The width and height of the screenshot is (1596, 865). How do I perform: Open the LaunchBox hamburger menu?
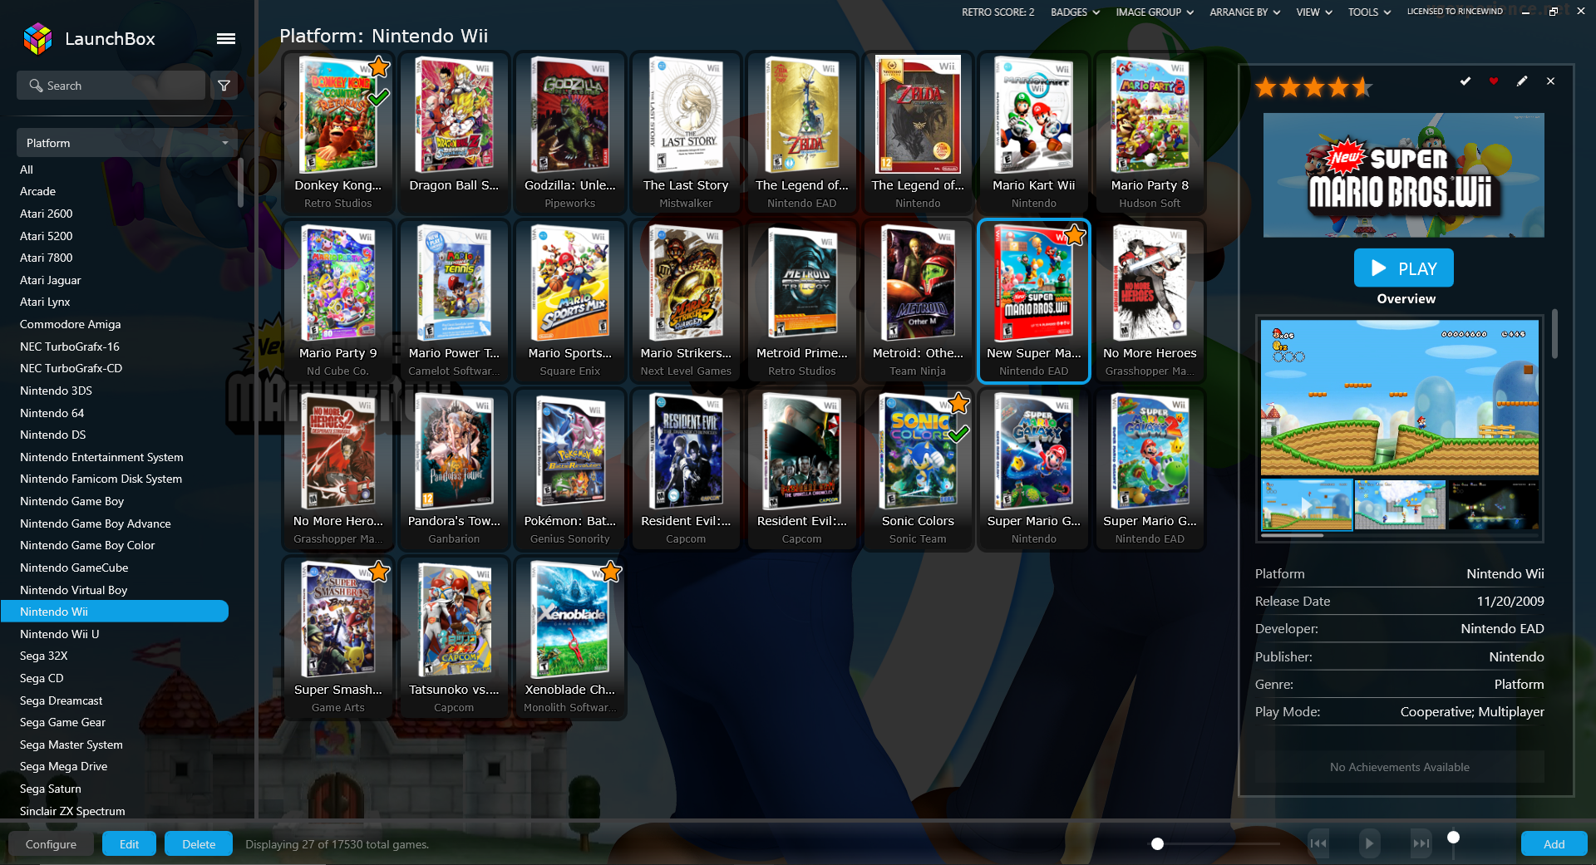pyautogui.click(x=225, y=38)
